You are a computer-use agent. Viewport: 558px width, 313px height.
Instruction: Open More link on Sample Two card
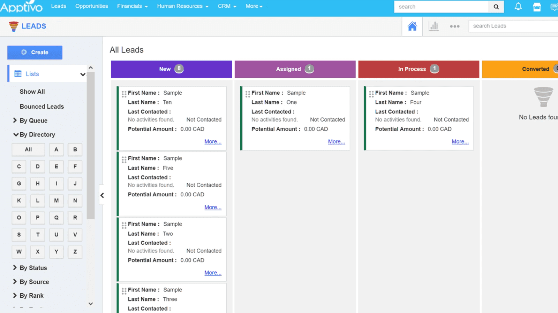213,273
